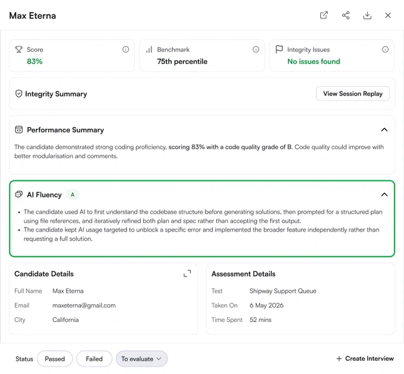
Task: Click the maxeterna@gmail.com email value
Action: pos(84,305)
